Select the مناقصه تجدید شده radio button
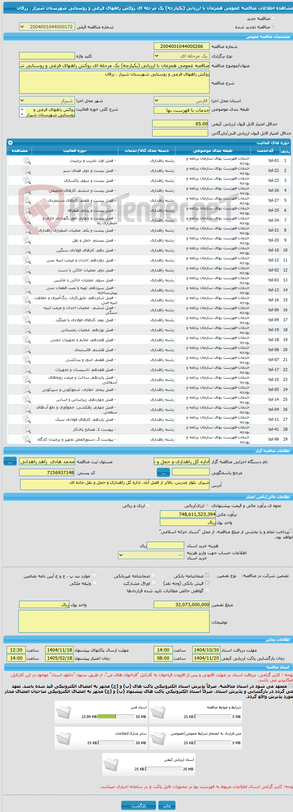This screenshot has width=293, height=812. coord(273,27)
